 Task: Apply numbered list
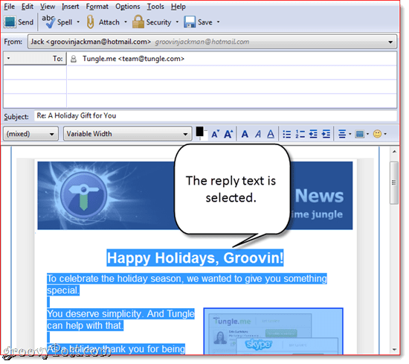tap(300, 134)
